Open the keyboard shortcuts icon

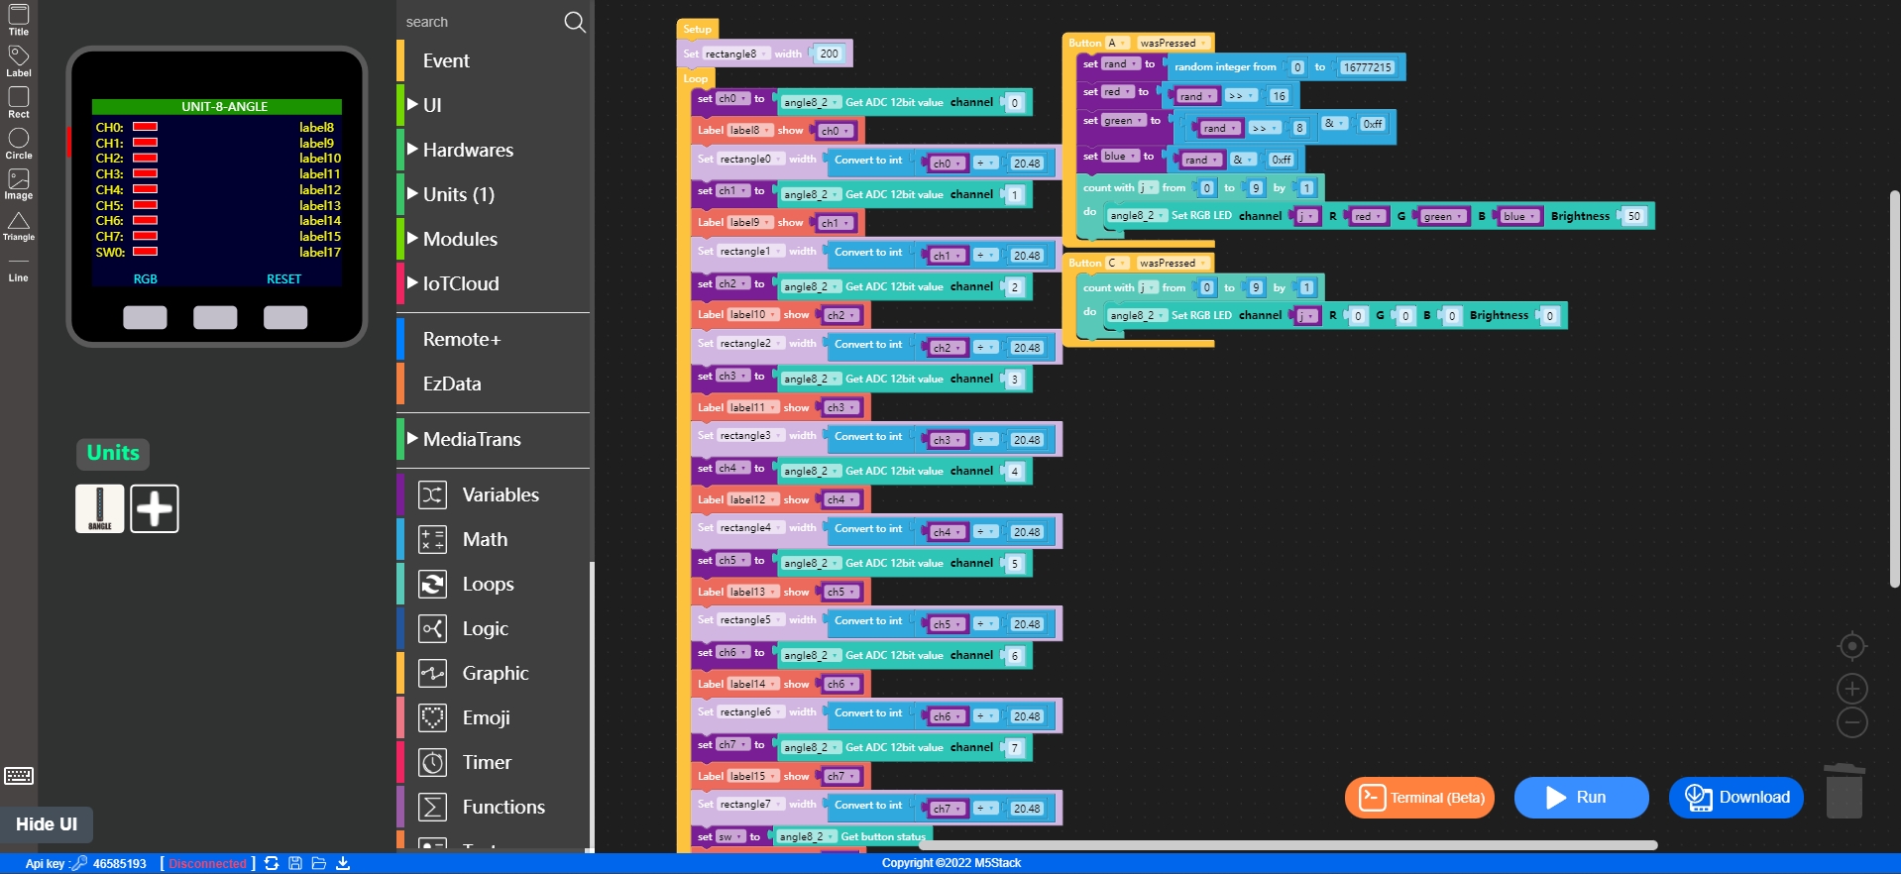tap(19, 776)
